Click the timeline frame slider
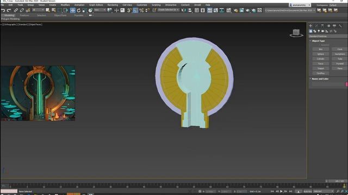This screenshot has width=348, height=195. pyautogui.click(x=339, y=181)
